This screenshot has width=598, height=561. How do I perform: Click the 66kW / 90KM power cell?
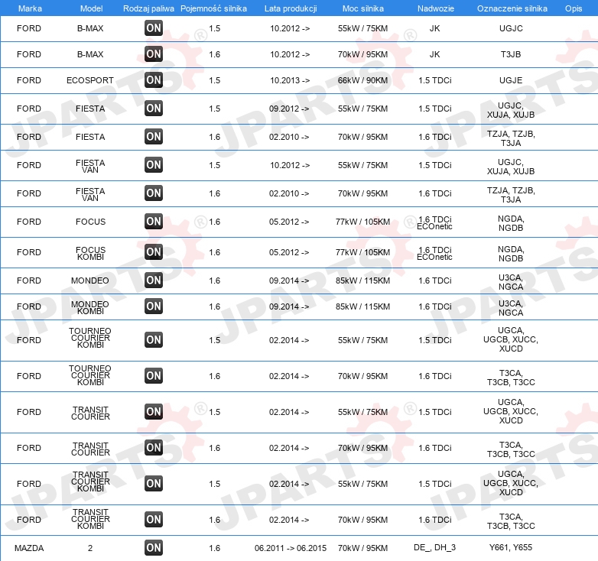pyautogui.click(x=362, y=80)
